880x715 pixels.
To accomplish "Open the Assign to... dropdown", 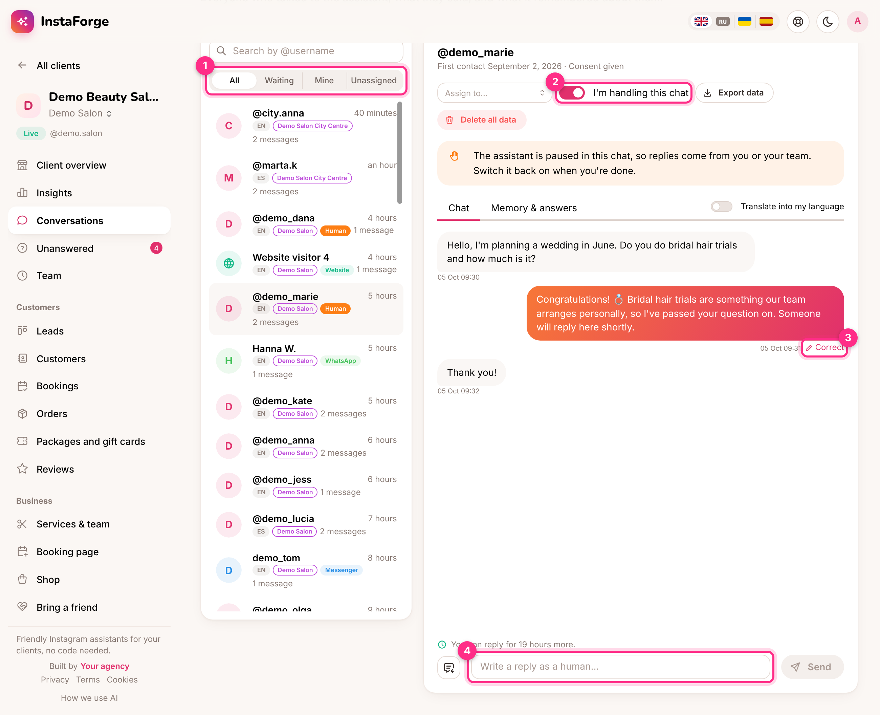I will [x=494, y=93].
